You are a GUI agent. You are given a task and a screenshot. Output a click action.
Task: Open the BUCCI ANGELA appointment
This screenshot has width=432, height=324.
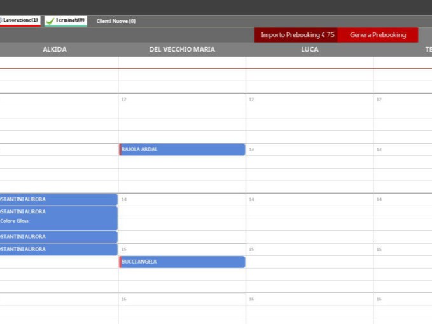[182, 262]
